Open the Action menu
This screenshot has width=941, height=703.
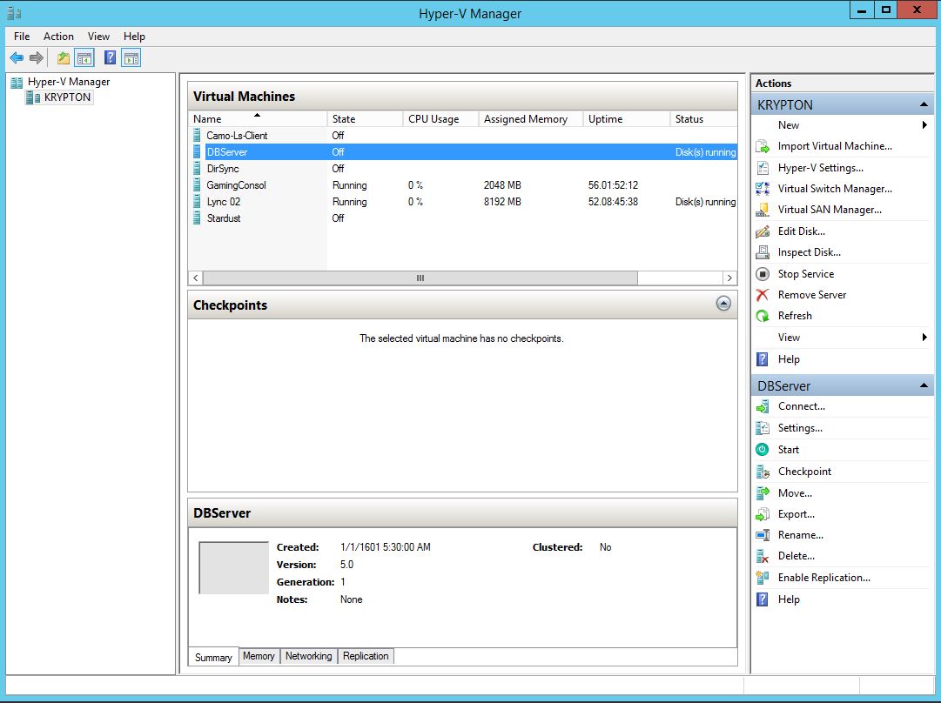[x=58, y=37]
